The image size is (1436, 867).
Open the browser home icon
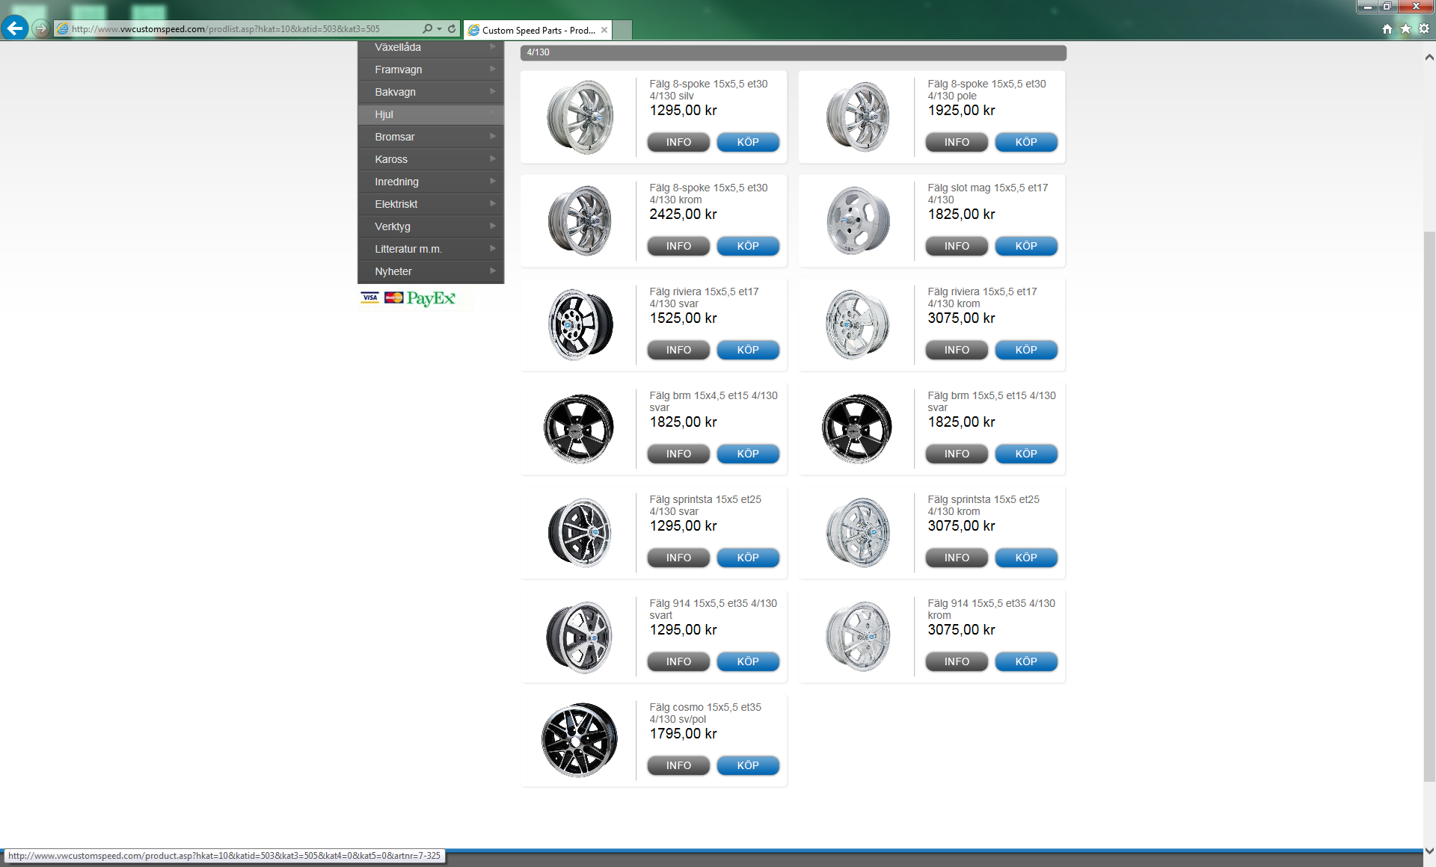[x=1387, y=29]
